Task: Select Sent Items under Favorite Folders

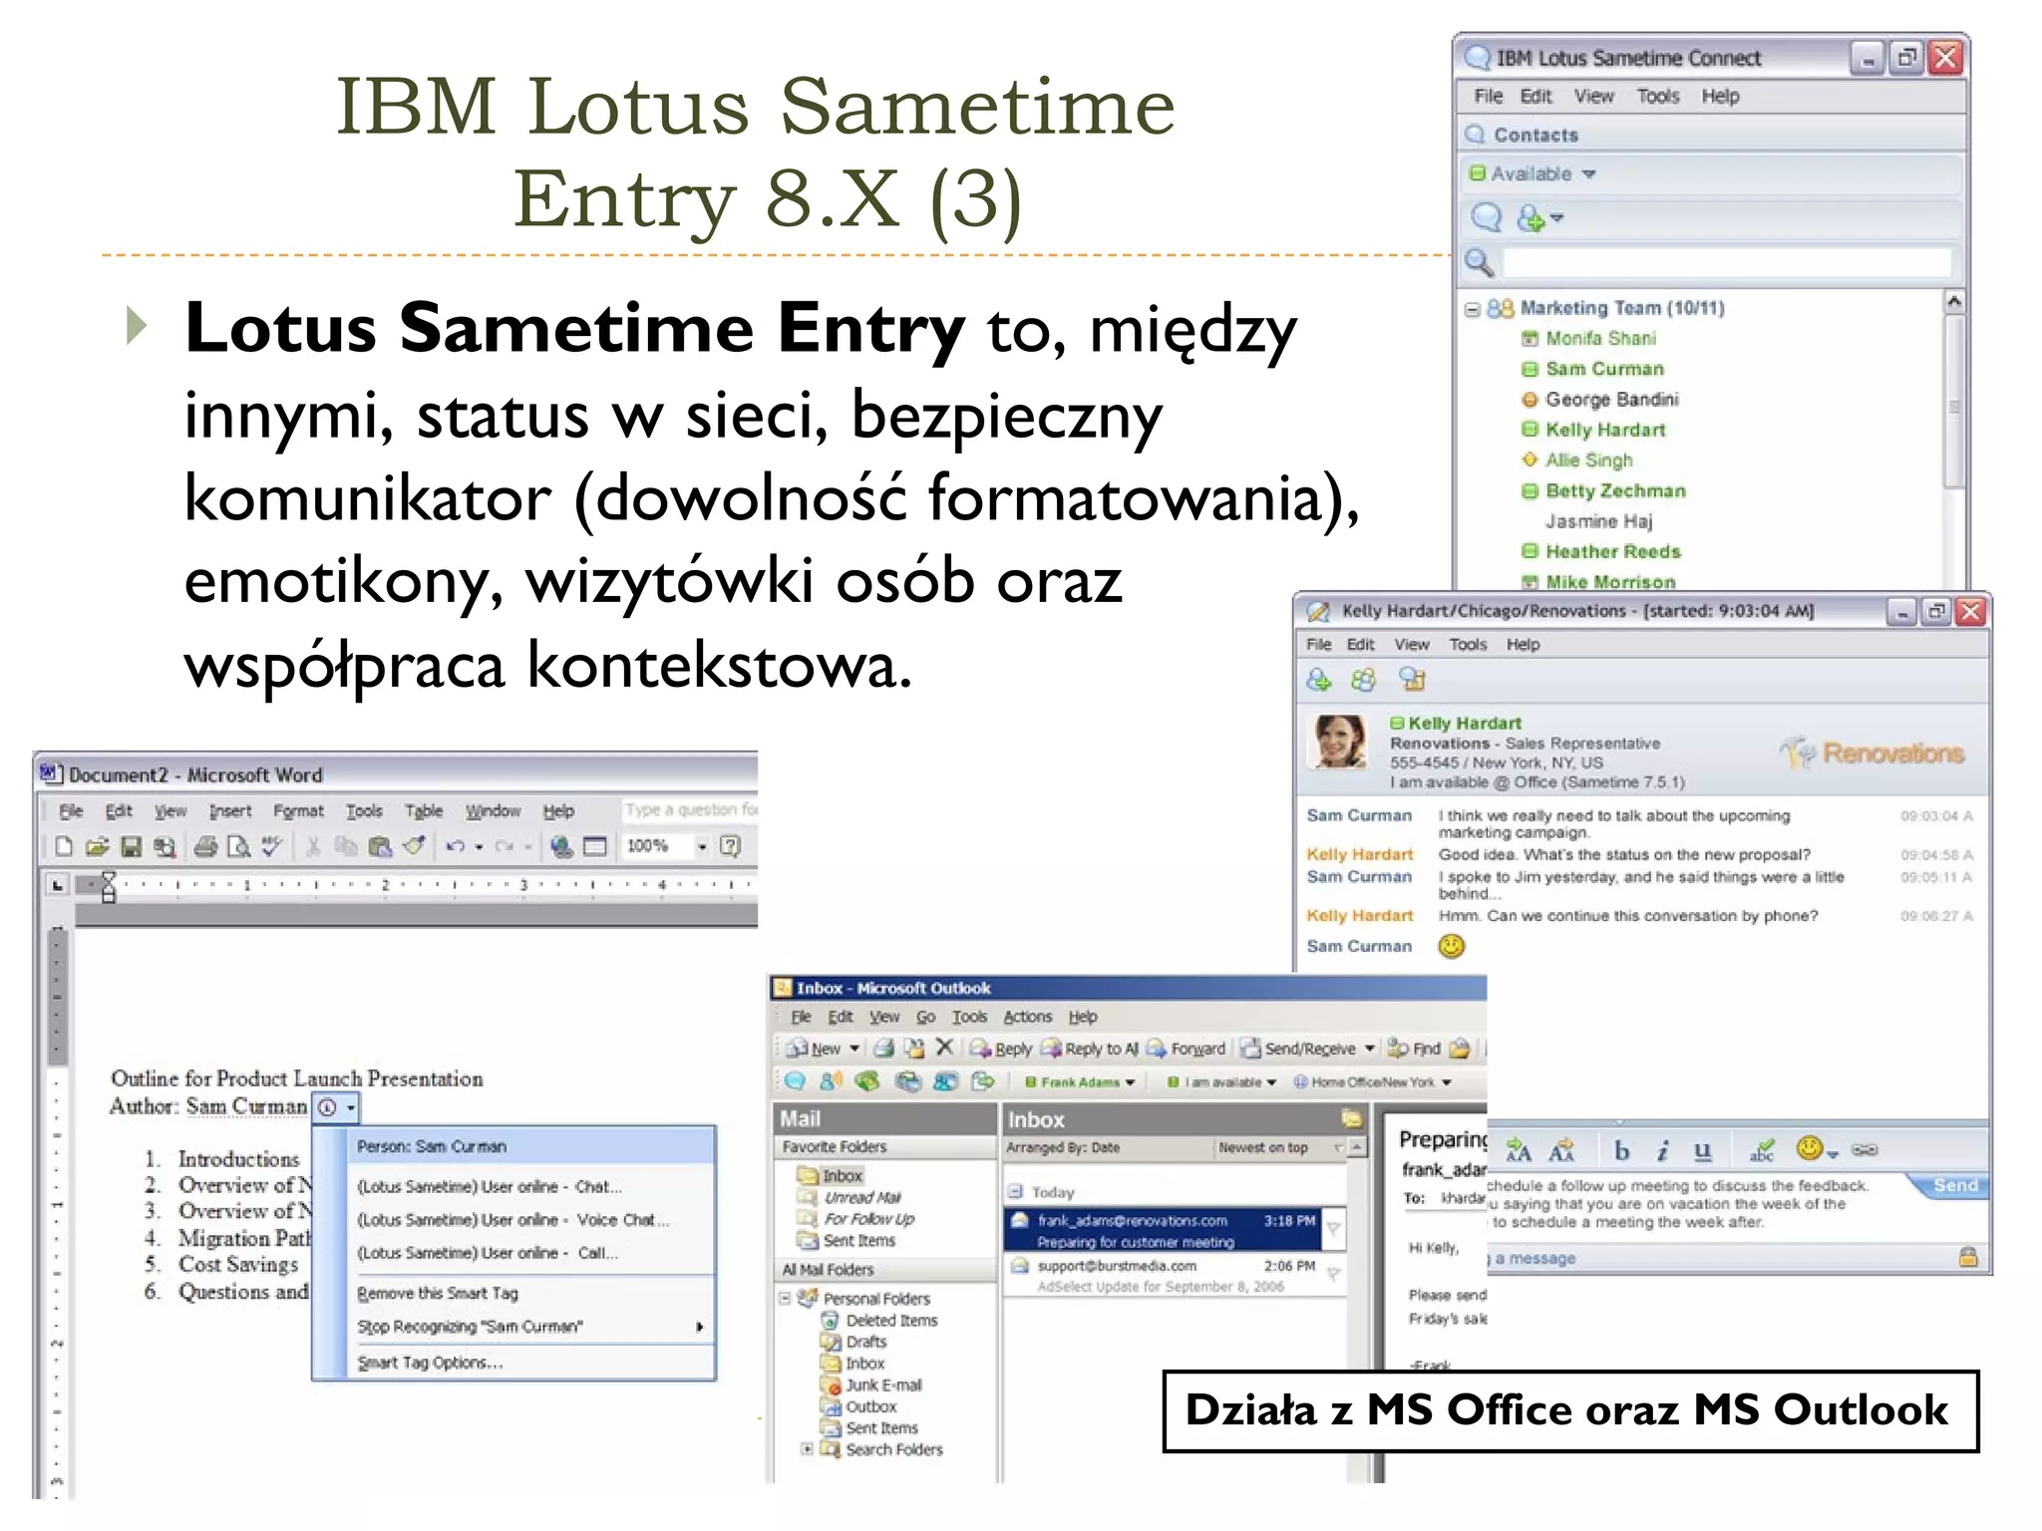Action: coord(847,1241)
